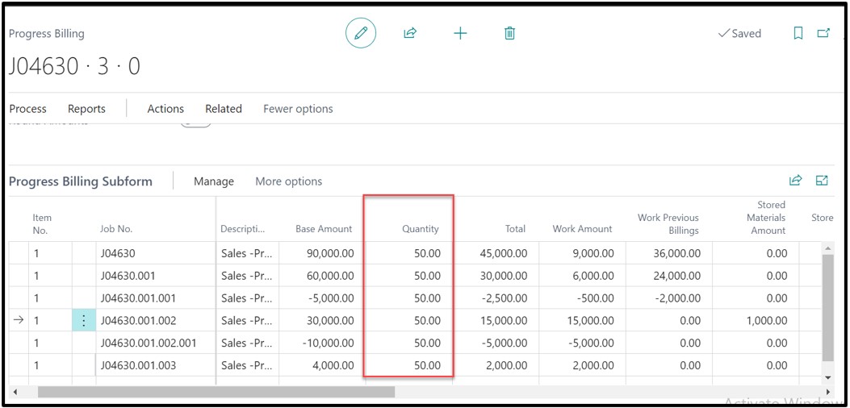This screenshot has height=408, width=850.
Task: Open page in new window icon
Action: 823,33
